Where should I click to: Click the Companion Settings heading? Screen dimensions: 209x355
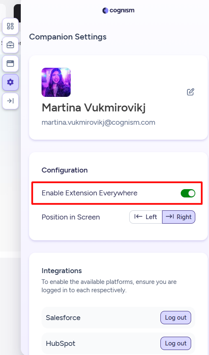click(x=68, y=37)
